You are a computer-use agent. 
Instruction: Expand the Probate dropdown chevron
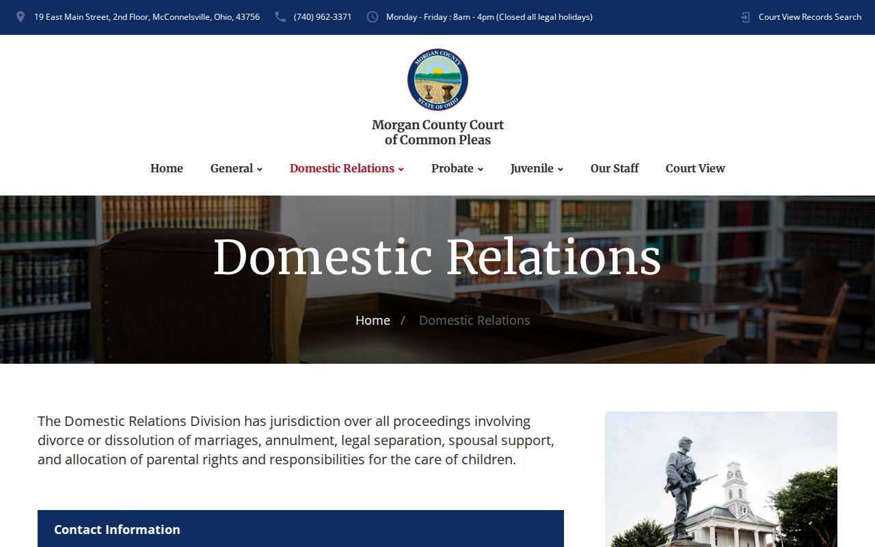(x=481, y=170)
